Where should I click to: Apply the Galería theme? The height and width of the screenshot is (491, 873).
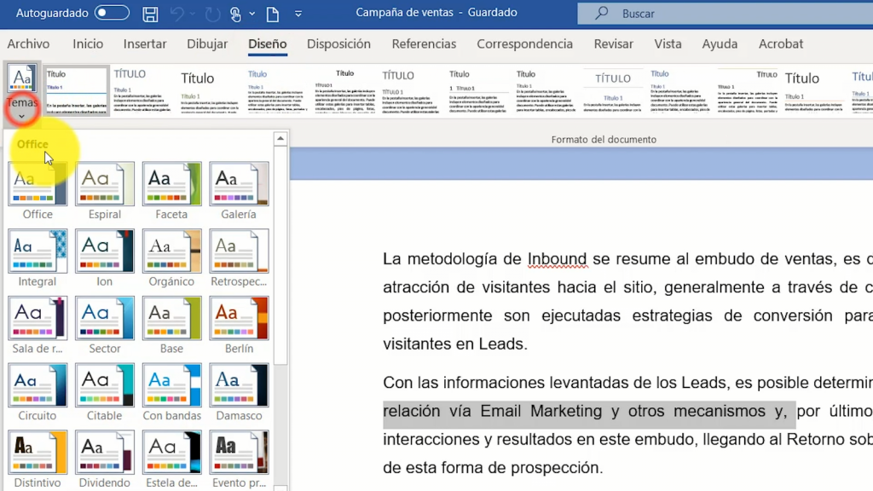[239, 191]
